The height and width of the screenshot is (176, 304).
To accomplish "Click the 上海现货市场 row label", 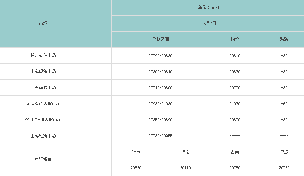I will 43,72.
